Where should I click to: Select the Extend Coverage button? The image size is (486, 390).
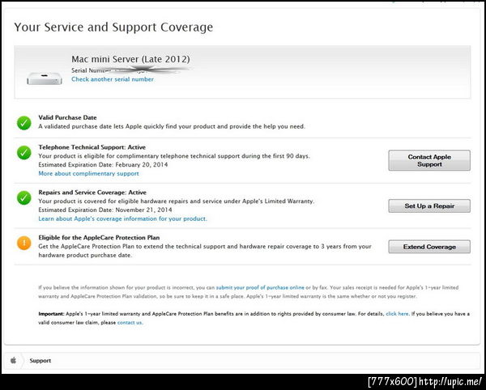[x=429, y=247]
